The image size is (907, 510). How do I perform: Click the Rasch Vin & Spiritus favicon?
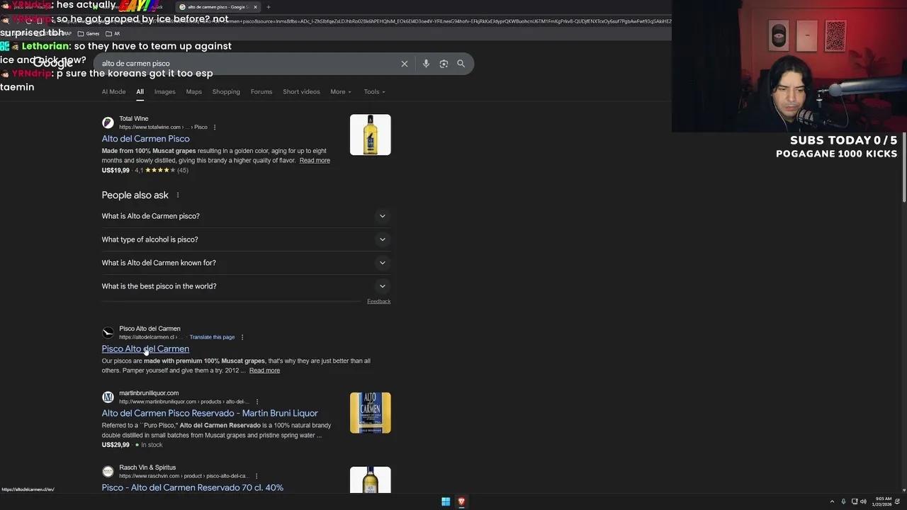(108, 471)
